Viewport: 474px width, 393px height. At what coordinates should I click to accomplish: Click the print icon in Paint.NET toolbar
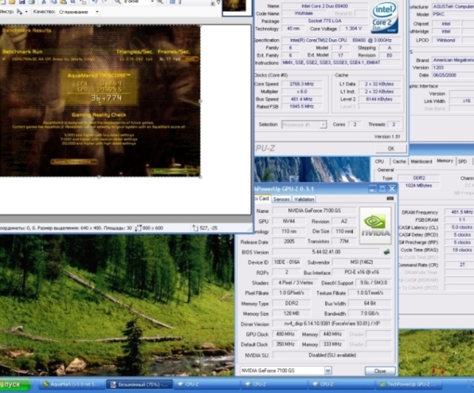[32, 2]
